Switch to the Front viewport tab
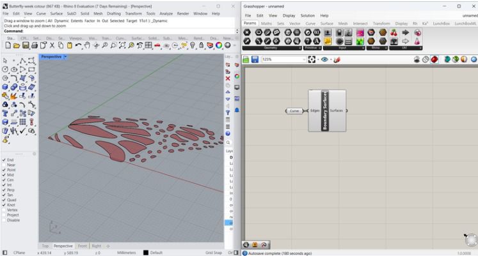The height and width of the screenshot is (256, 478). (83, 246)
